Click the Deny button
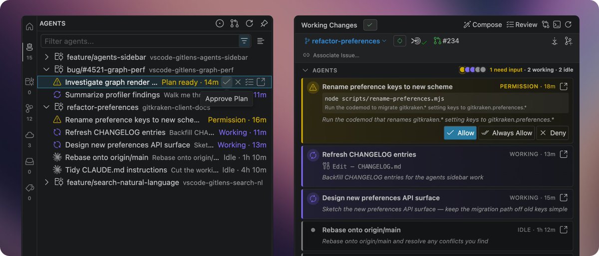 point(553,133)
